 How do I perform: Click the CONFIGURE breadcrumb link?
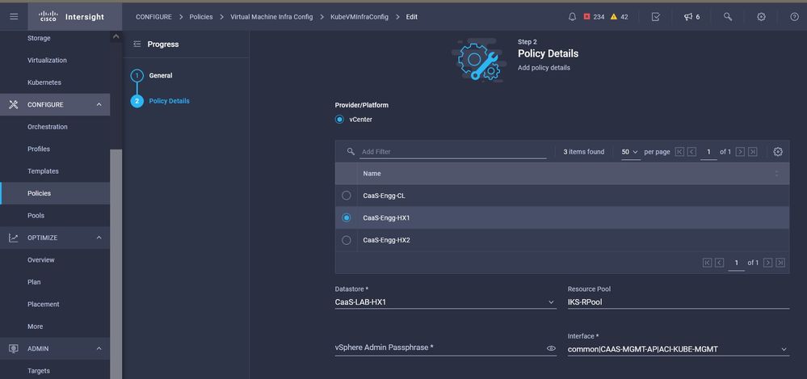tap(153, 17)
